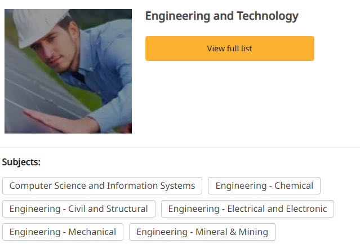Open the engineer with solar panel photo
360x244 pixels.
point(68,71)
